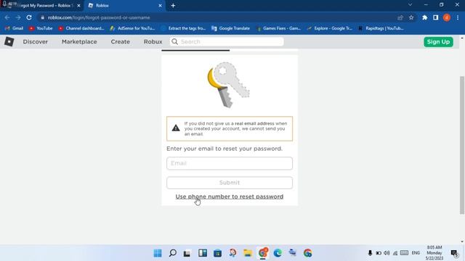Open the tab search dropdown chevron

click(x=410, y=5)
